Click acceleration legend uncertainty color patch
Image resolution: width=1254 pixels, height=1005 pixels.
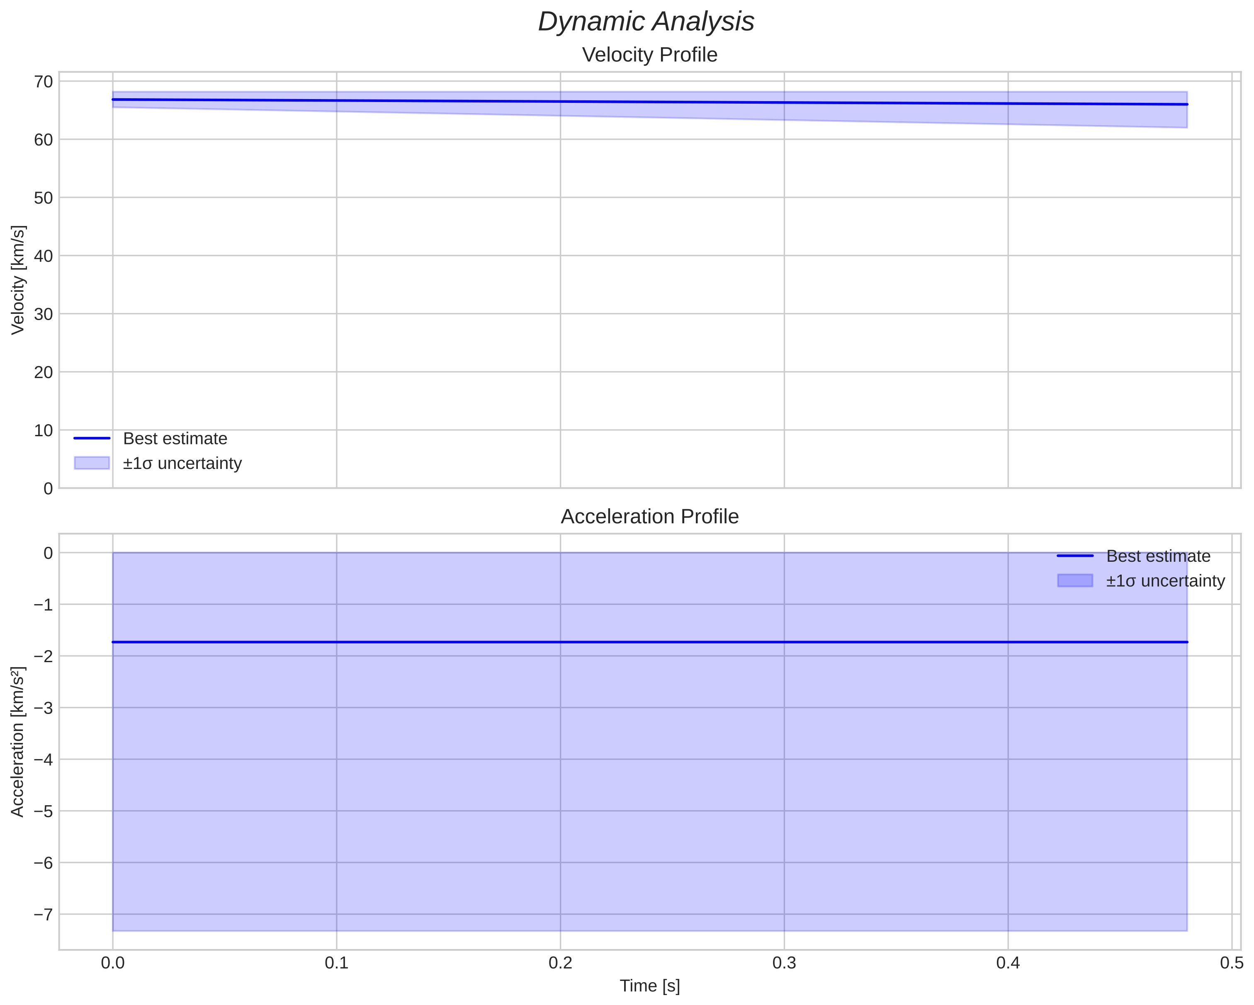point(1075,580)
